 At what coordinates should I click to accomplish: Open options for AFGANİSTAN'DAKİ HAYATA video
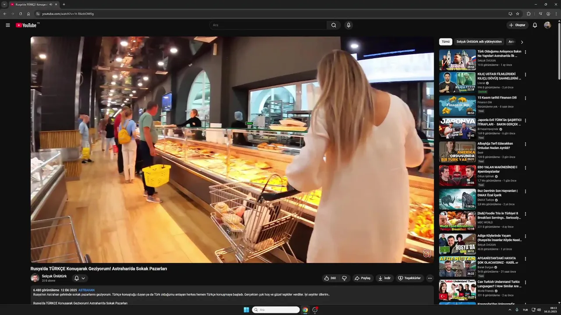(x=525, y=259)
